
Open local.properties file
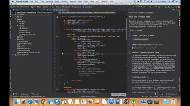24,48
